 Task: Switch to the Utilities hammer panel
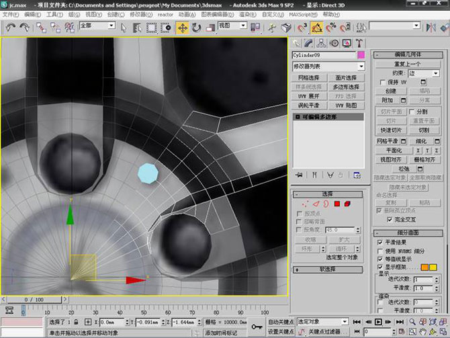coord(358,44)
